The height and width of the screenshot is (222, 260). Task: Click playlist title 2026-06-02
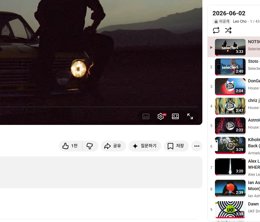point(229,13)
